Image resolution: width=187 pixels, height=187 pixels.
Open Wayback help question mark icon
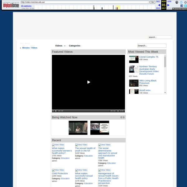click(x=181, y=2)
